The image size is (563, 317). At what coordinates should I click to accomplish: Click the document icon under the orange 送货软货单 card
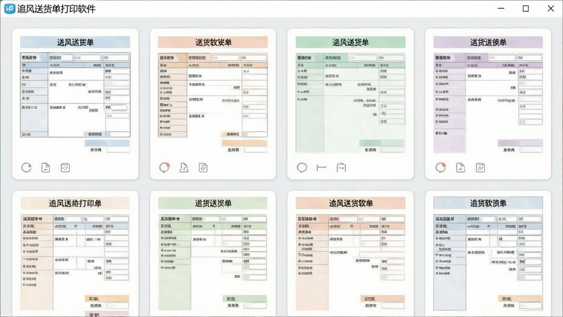(x=184, y=167)
